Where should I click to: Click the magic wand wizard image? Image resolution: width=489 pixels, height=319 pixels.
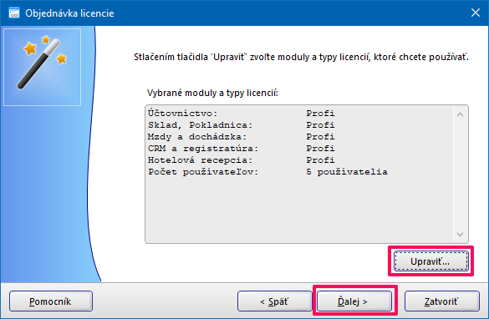[x=42, y=67]
